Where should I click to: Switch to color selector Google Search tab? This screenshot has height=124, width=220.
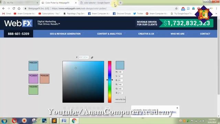(x=97, y=3)
